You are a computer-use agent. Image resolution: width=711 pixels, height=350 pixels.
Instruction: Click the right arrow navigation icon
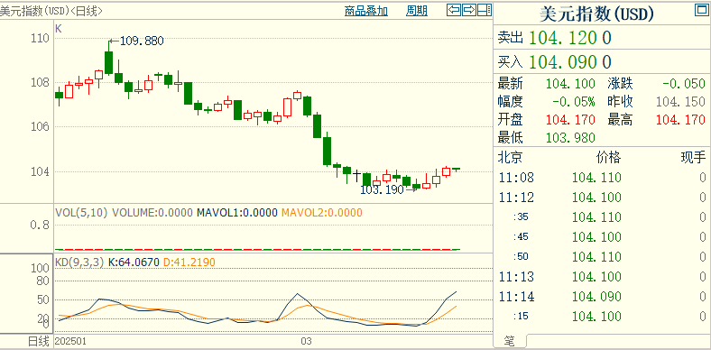[469, 10]
